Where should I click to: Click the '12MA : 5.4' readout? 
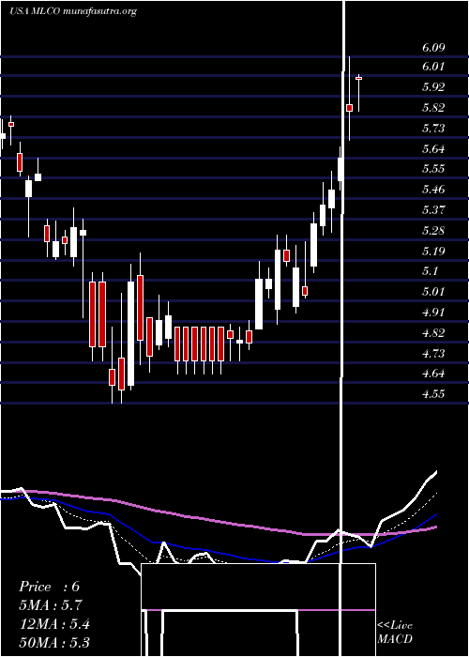54,624
